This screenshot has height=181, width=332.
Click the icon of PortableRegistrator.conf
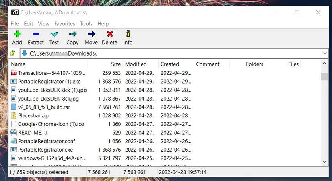(14, 141)
